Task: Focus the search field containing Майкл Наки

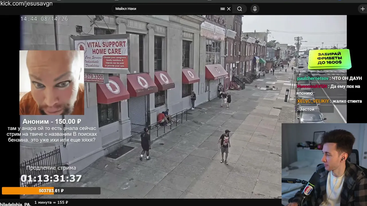Action: (172, 9)
